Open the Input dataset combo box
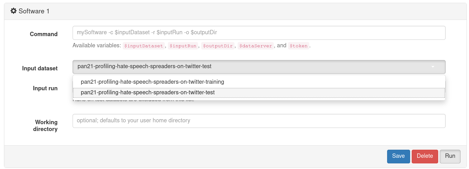 (259, 67)
